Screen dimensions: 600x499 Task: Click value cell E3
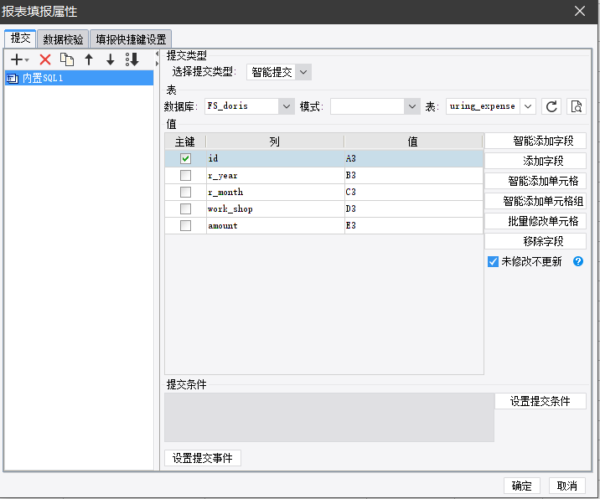pos(414,225)
